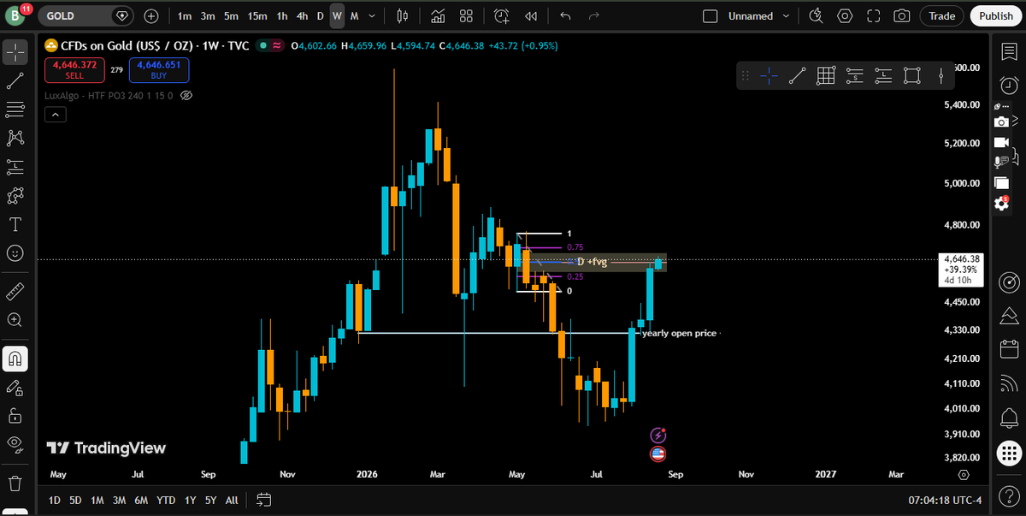This screenshot has height=516, width=1026.
Task: Create an alert with alarm-plus icon
Action: coord(502,15)
